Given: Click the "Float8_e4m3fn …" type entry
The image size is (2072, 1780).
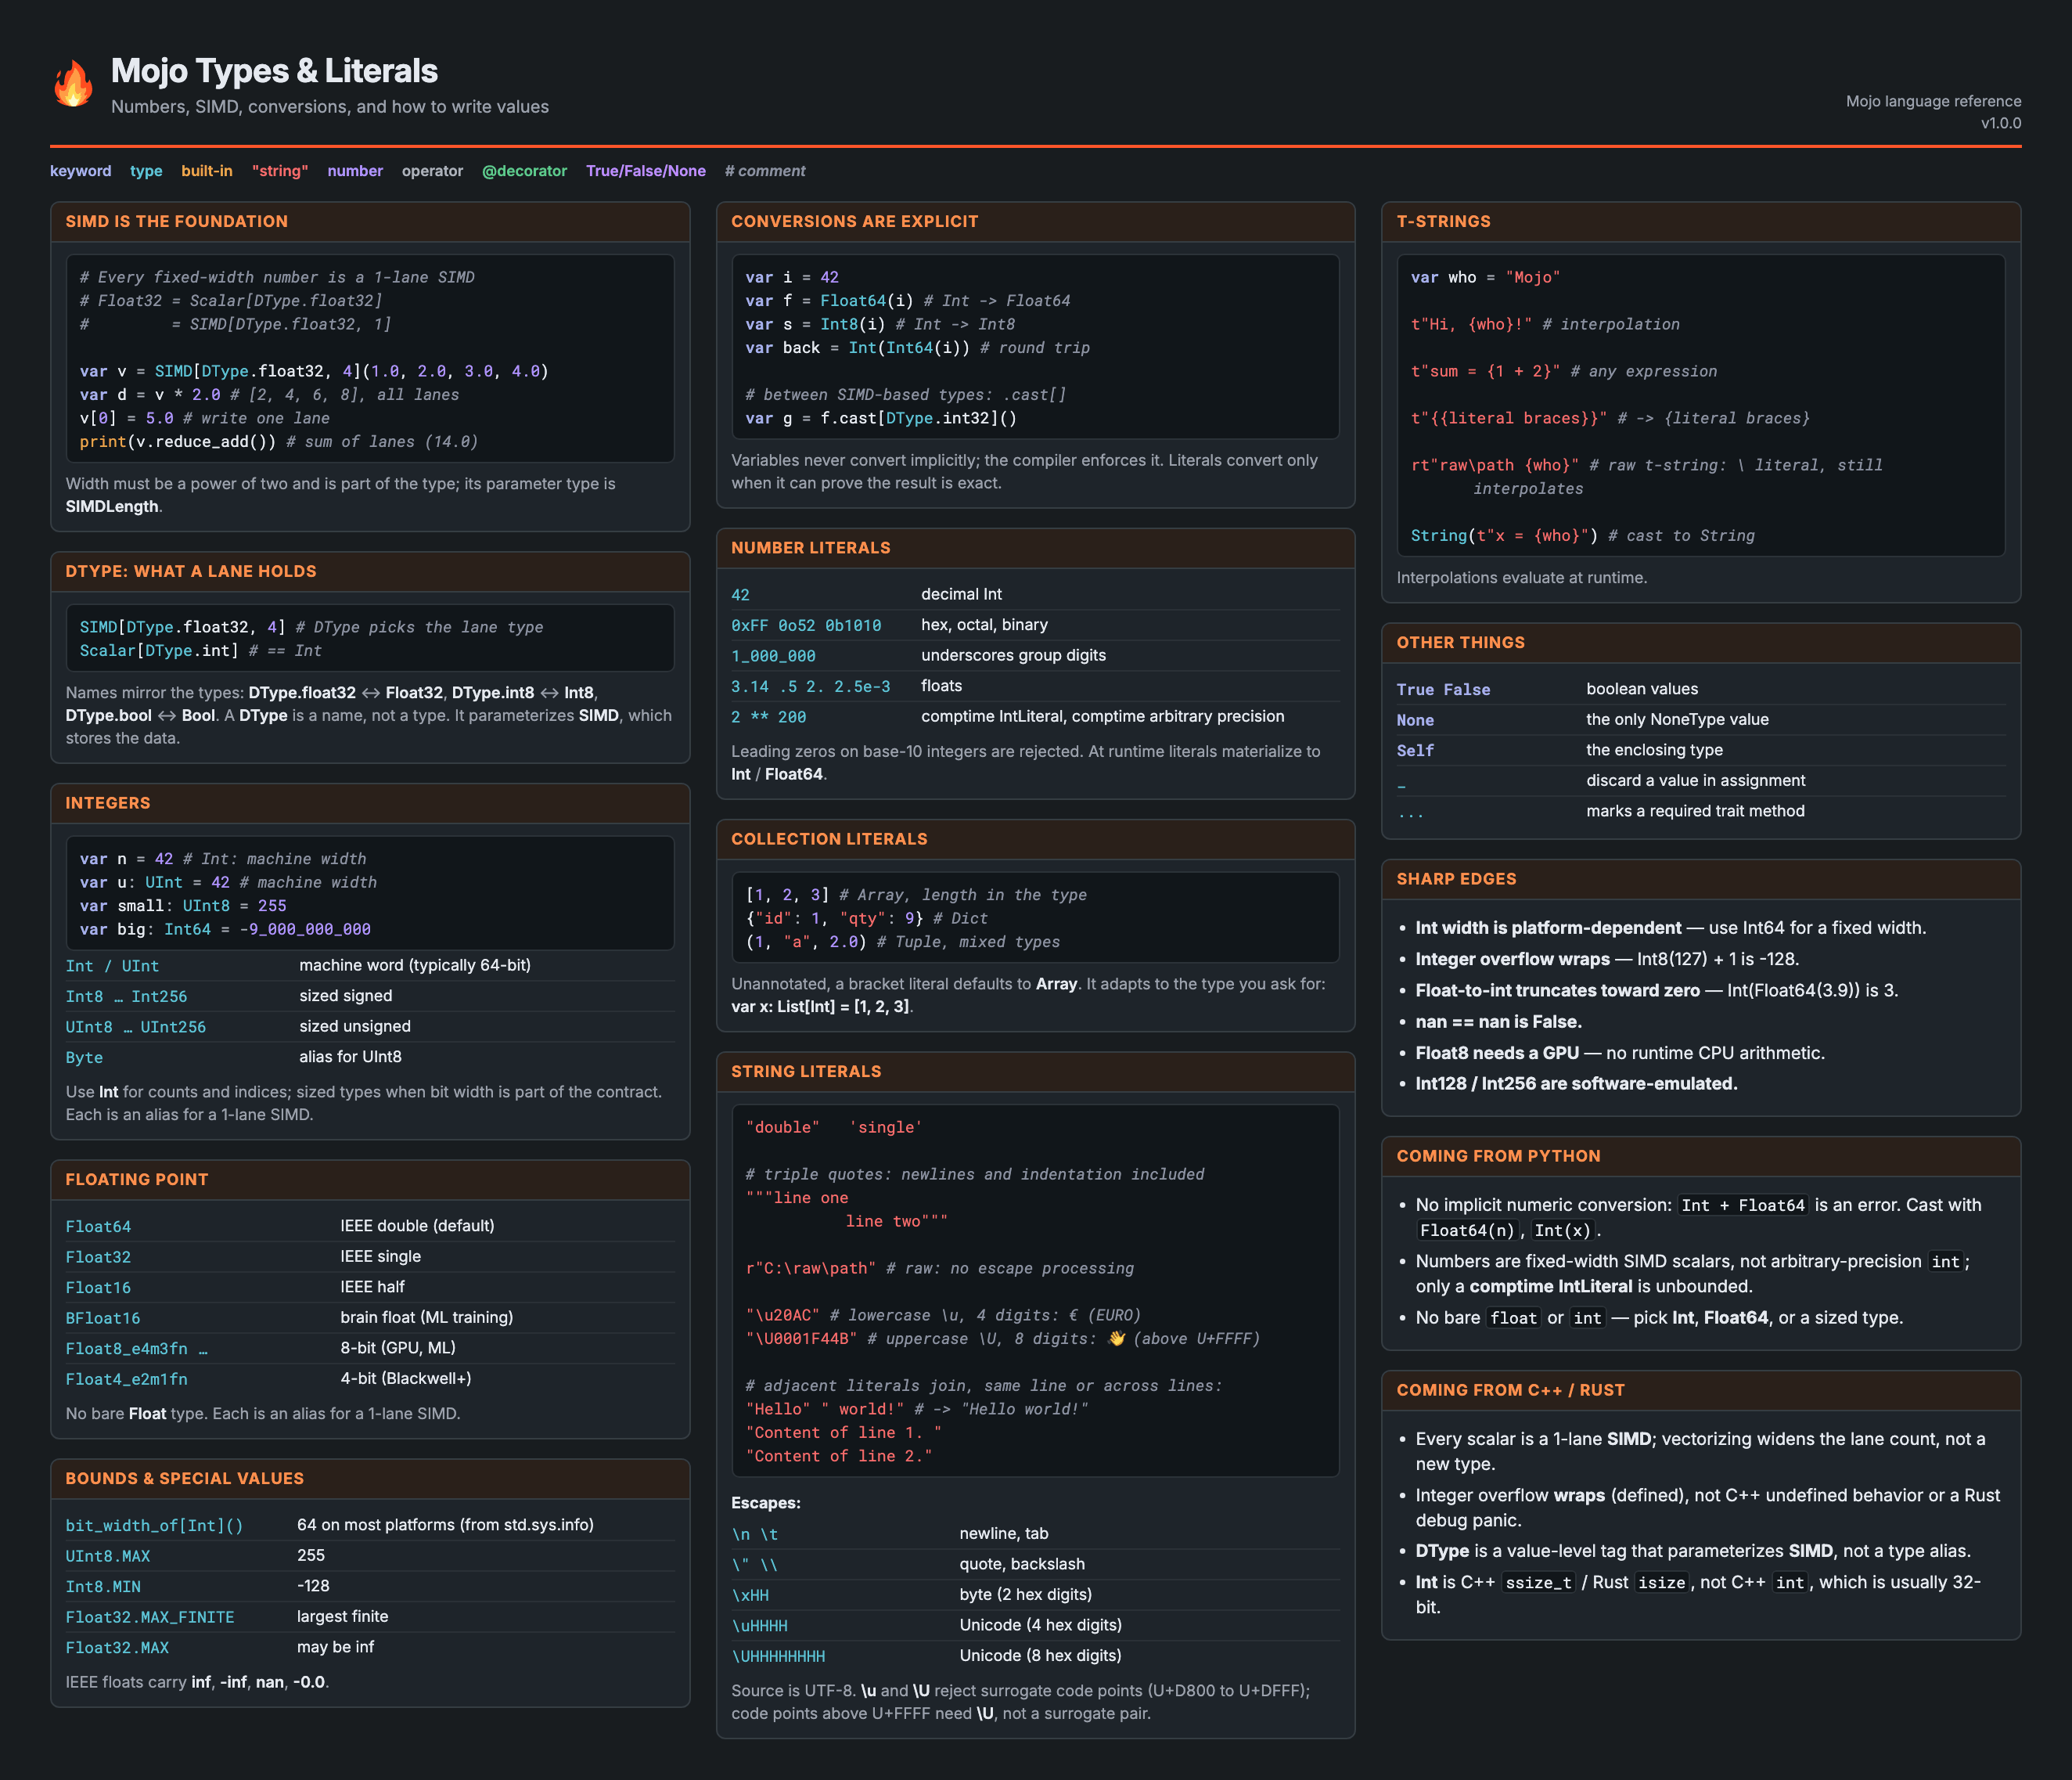Looking at the screenshot, I should [x=137, y=1349].
